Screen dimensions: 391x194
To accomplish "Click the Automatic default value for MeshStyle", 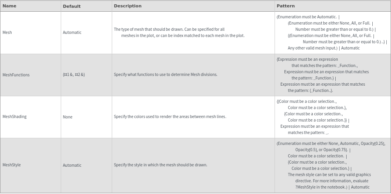I will (72, 165).
